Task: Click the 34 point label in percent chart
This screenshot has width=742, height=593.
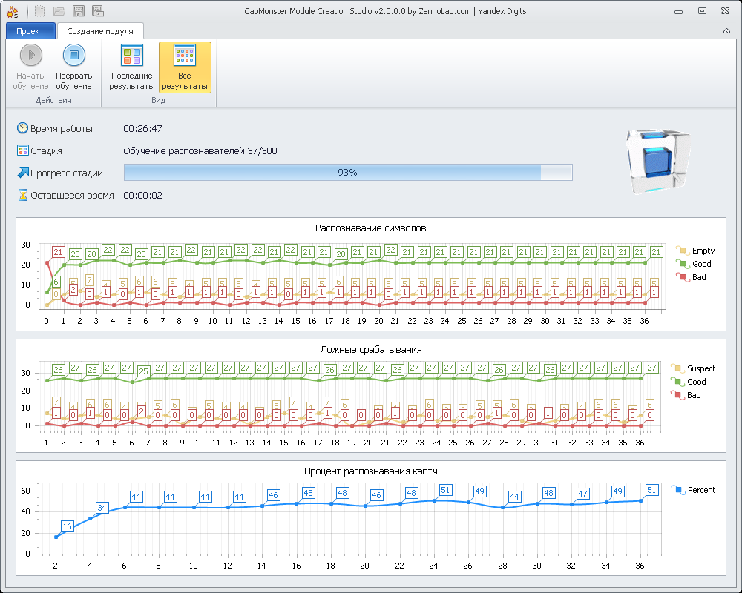Action: tap(102, 508)
